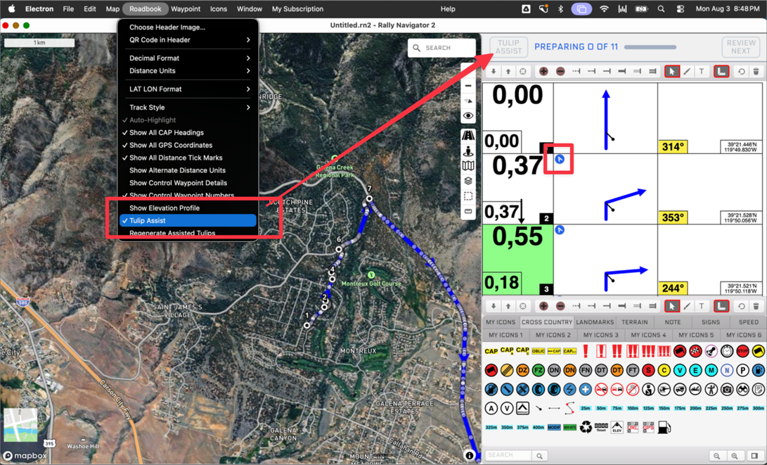Select the brush draw tool in upper tulip toolbar
The height and width of the screenshot is (465, 767).
pyautogui.click(x=688, y=72)
